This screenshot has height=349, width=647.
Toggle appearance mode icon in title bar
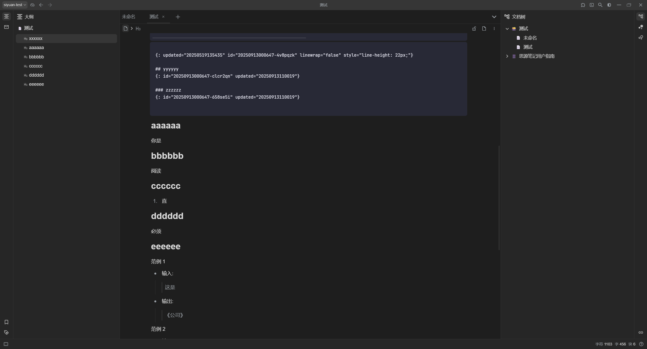(x=609, y=5)
